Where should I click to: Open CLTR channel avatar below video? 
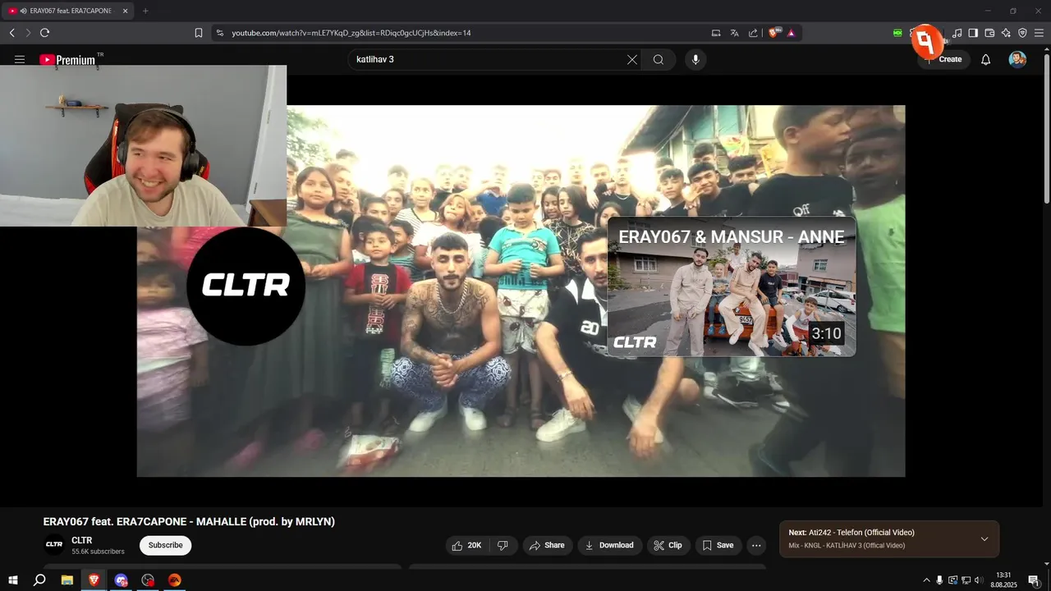click(54, 545)
